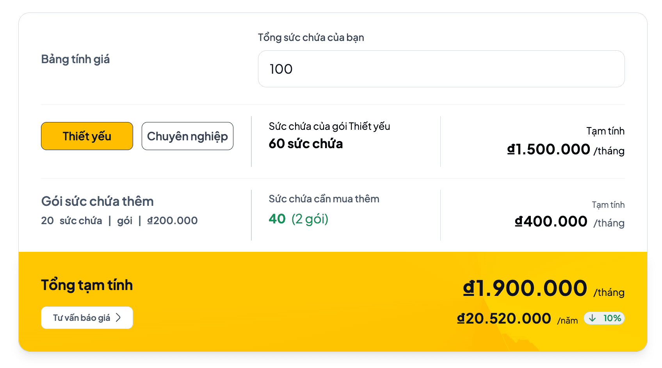Click the 40 (2 gói) green text
The height and width of the screenshot is (368, 662).
(x=298, y=218)
